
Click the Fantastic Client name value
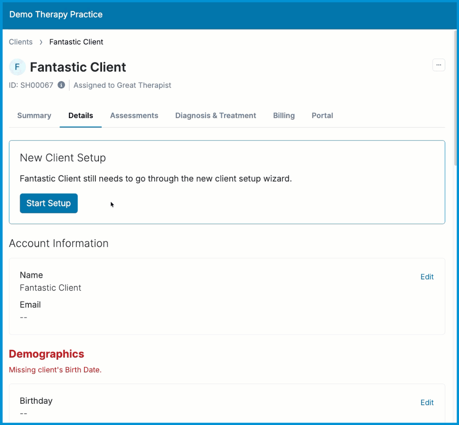50,288
